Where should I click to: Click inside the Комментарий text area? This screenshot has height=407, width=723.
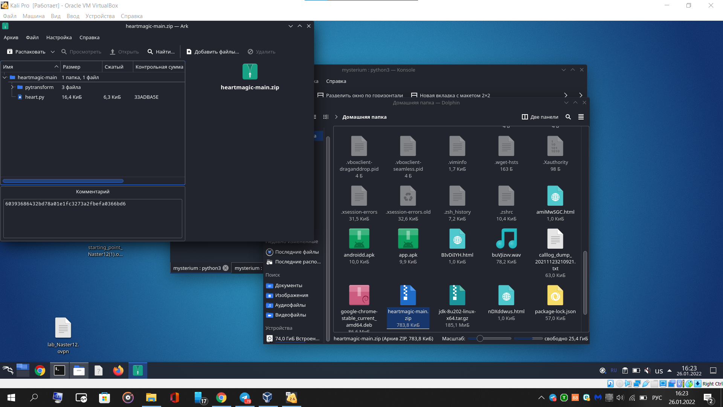click(93, 219)
